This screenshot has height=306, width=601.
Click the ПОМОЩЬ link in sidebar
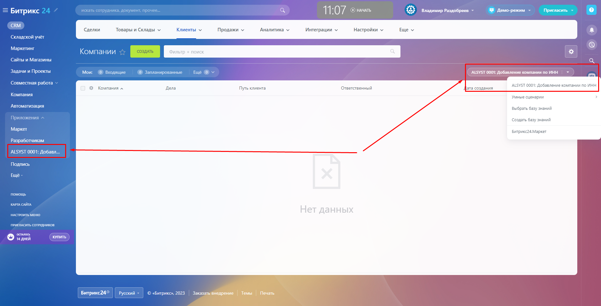click(18, 194)
